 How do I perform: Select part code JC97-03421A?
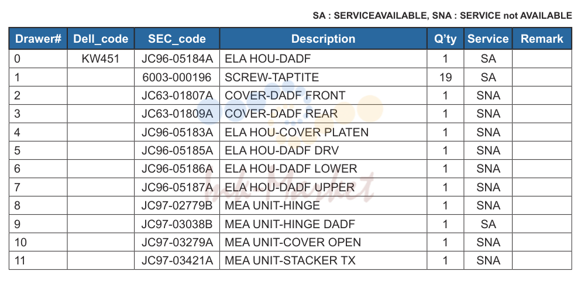[x=177, y=260]
